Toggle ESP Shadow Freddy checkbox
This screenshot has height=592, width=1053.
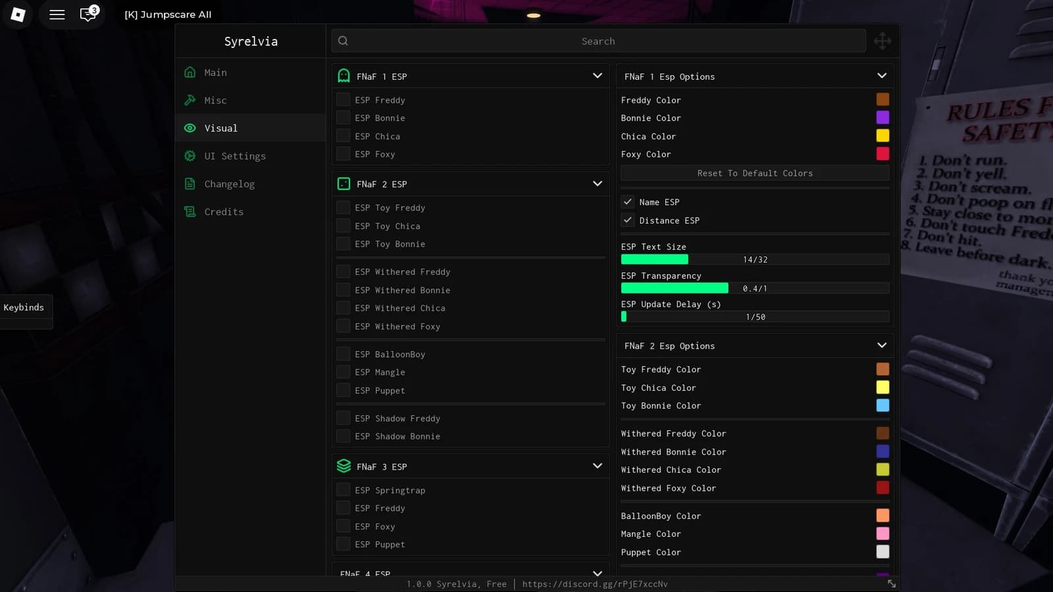343,418
